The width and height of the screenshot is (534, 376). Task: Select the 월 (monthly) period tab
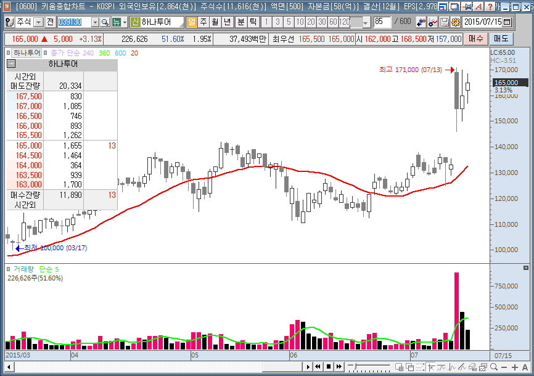pos(215,22)
